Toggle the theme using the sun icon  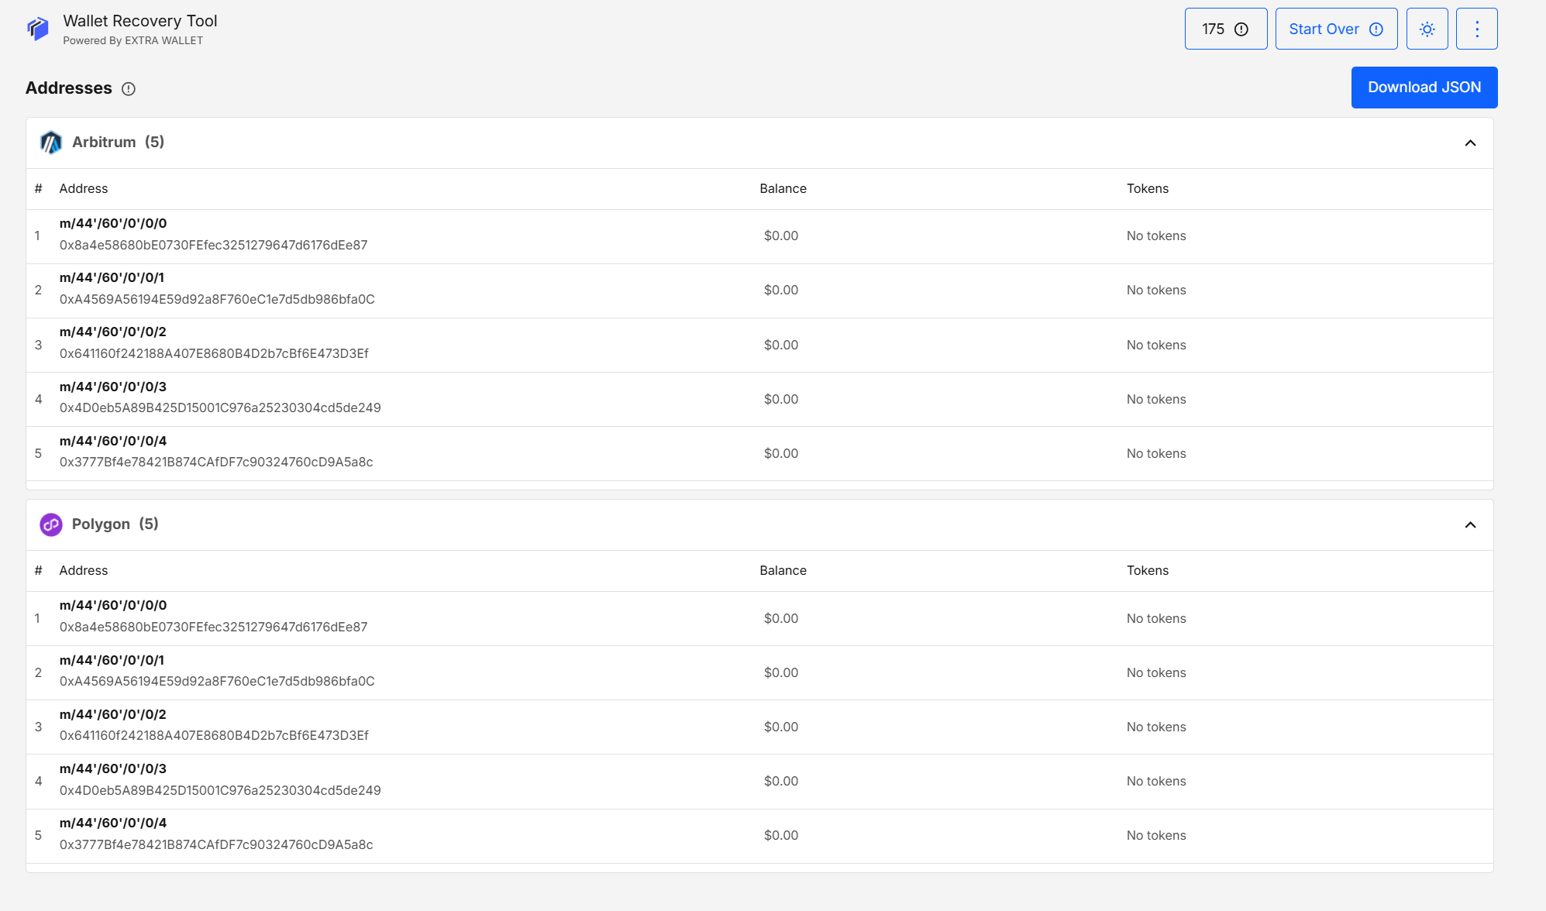1427,29
